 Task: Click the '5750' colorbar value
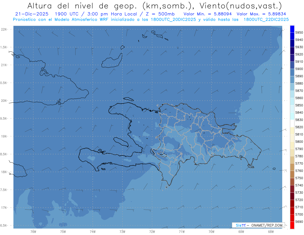tap(299, 178)
